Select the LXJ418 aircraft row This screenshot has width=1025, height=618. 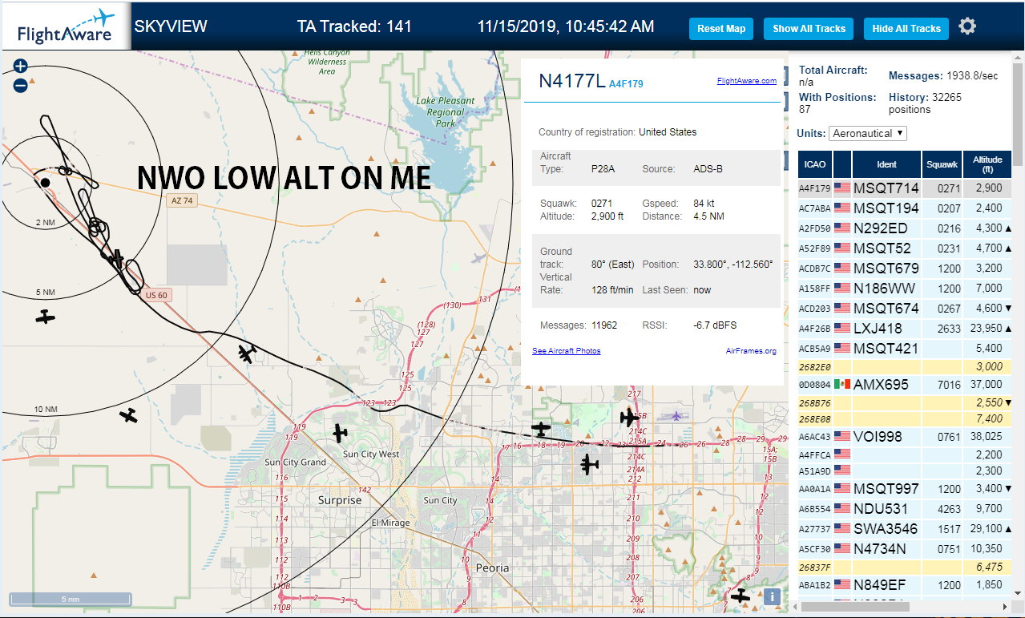[906, 329]
